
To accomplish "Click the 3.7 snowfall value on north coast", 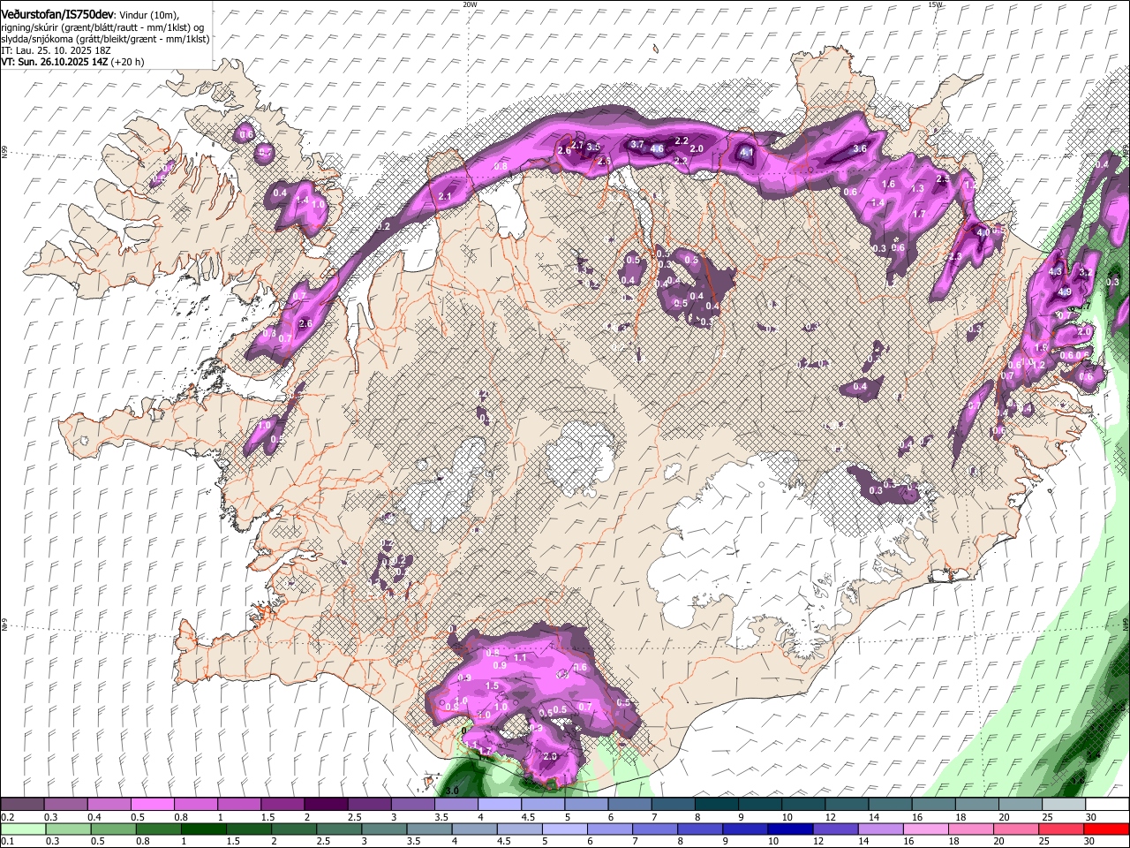I will coord(637,144).
